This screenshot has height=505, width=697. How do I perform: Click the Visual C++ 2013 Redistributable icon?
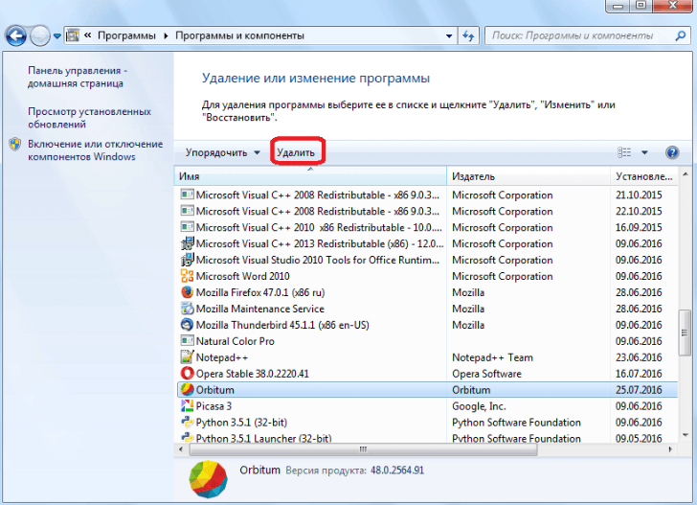click(187, 243)
